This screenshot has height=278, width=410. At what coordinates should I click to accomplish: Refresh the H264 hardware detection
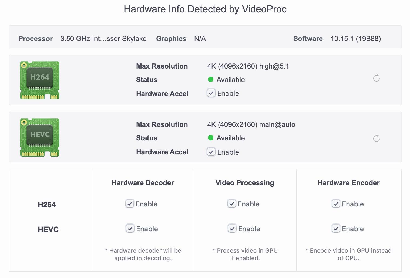pos(377,78)
